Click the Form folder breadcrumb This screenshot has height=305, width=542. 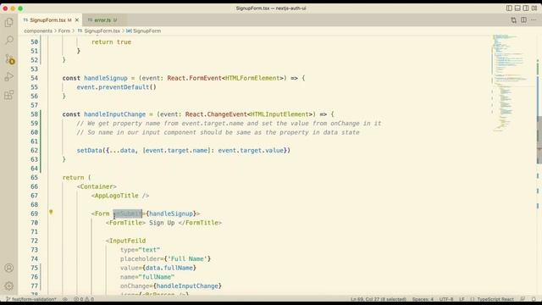coord(64,30)
